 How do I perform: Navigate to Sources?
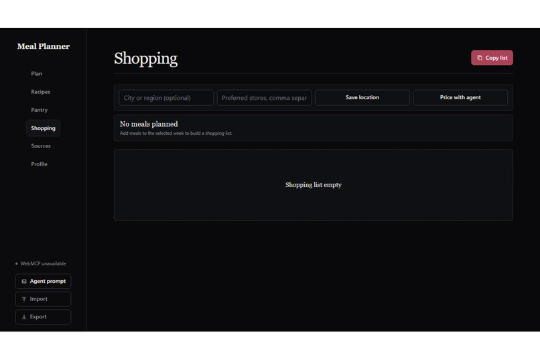point(41,146)
